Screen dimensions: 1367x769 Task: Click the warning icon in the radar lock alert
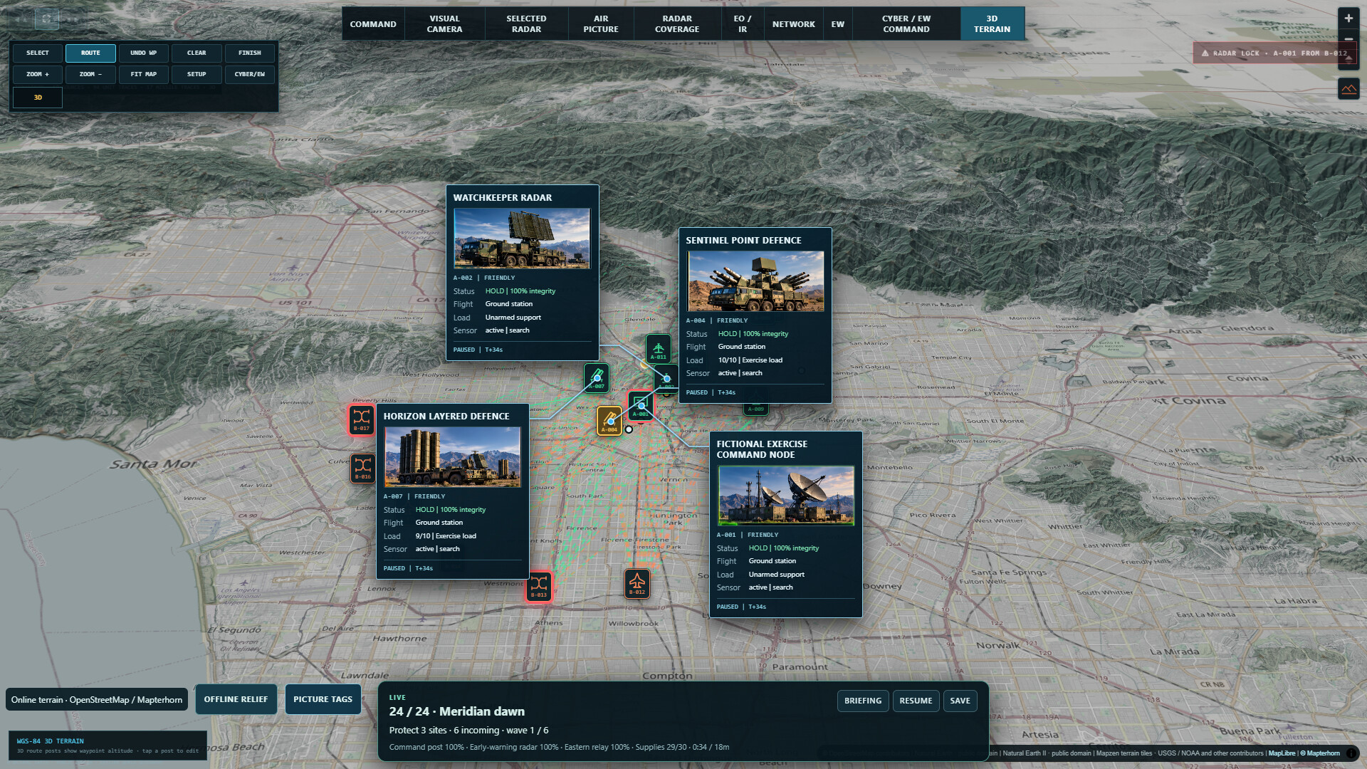tap(1205, 53)
